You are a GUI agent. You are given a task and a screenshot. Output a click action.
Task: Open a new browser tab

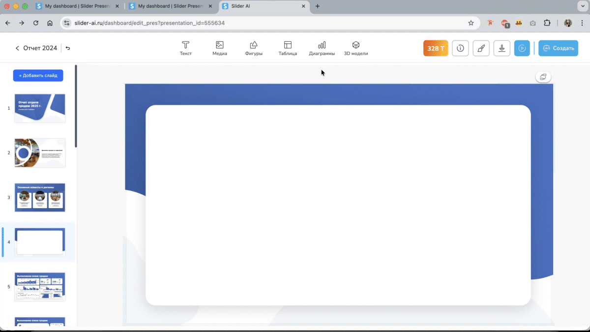(318, 6)
